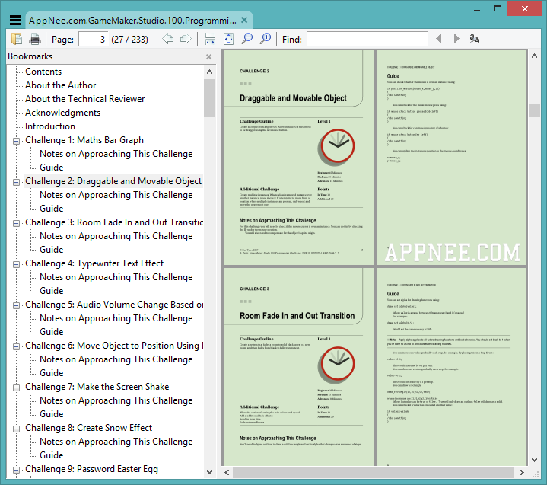Open the Contents bookmark
The width and height of the screenshot is (547, 485).
pos(43,72)
